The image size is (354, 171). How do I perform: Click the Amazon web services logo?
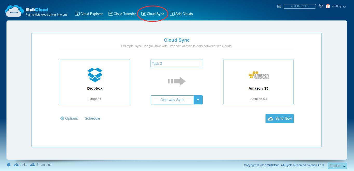pyautogui.click(x=259, y=75)
